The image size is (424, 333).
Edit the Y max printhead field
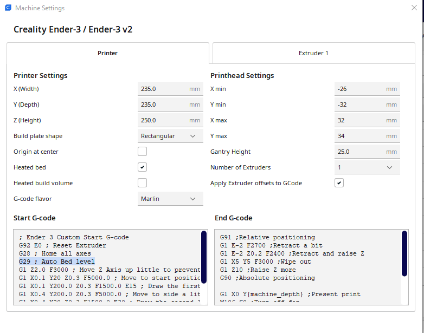point(367,136)
